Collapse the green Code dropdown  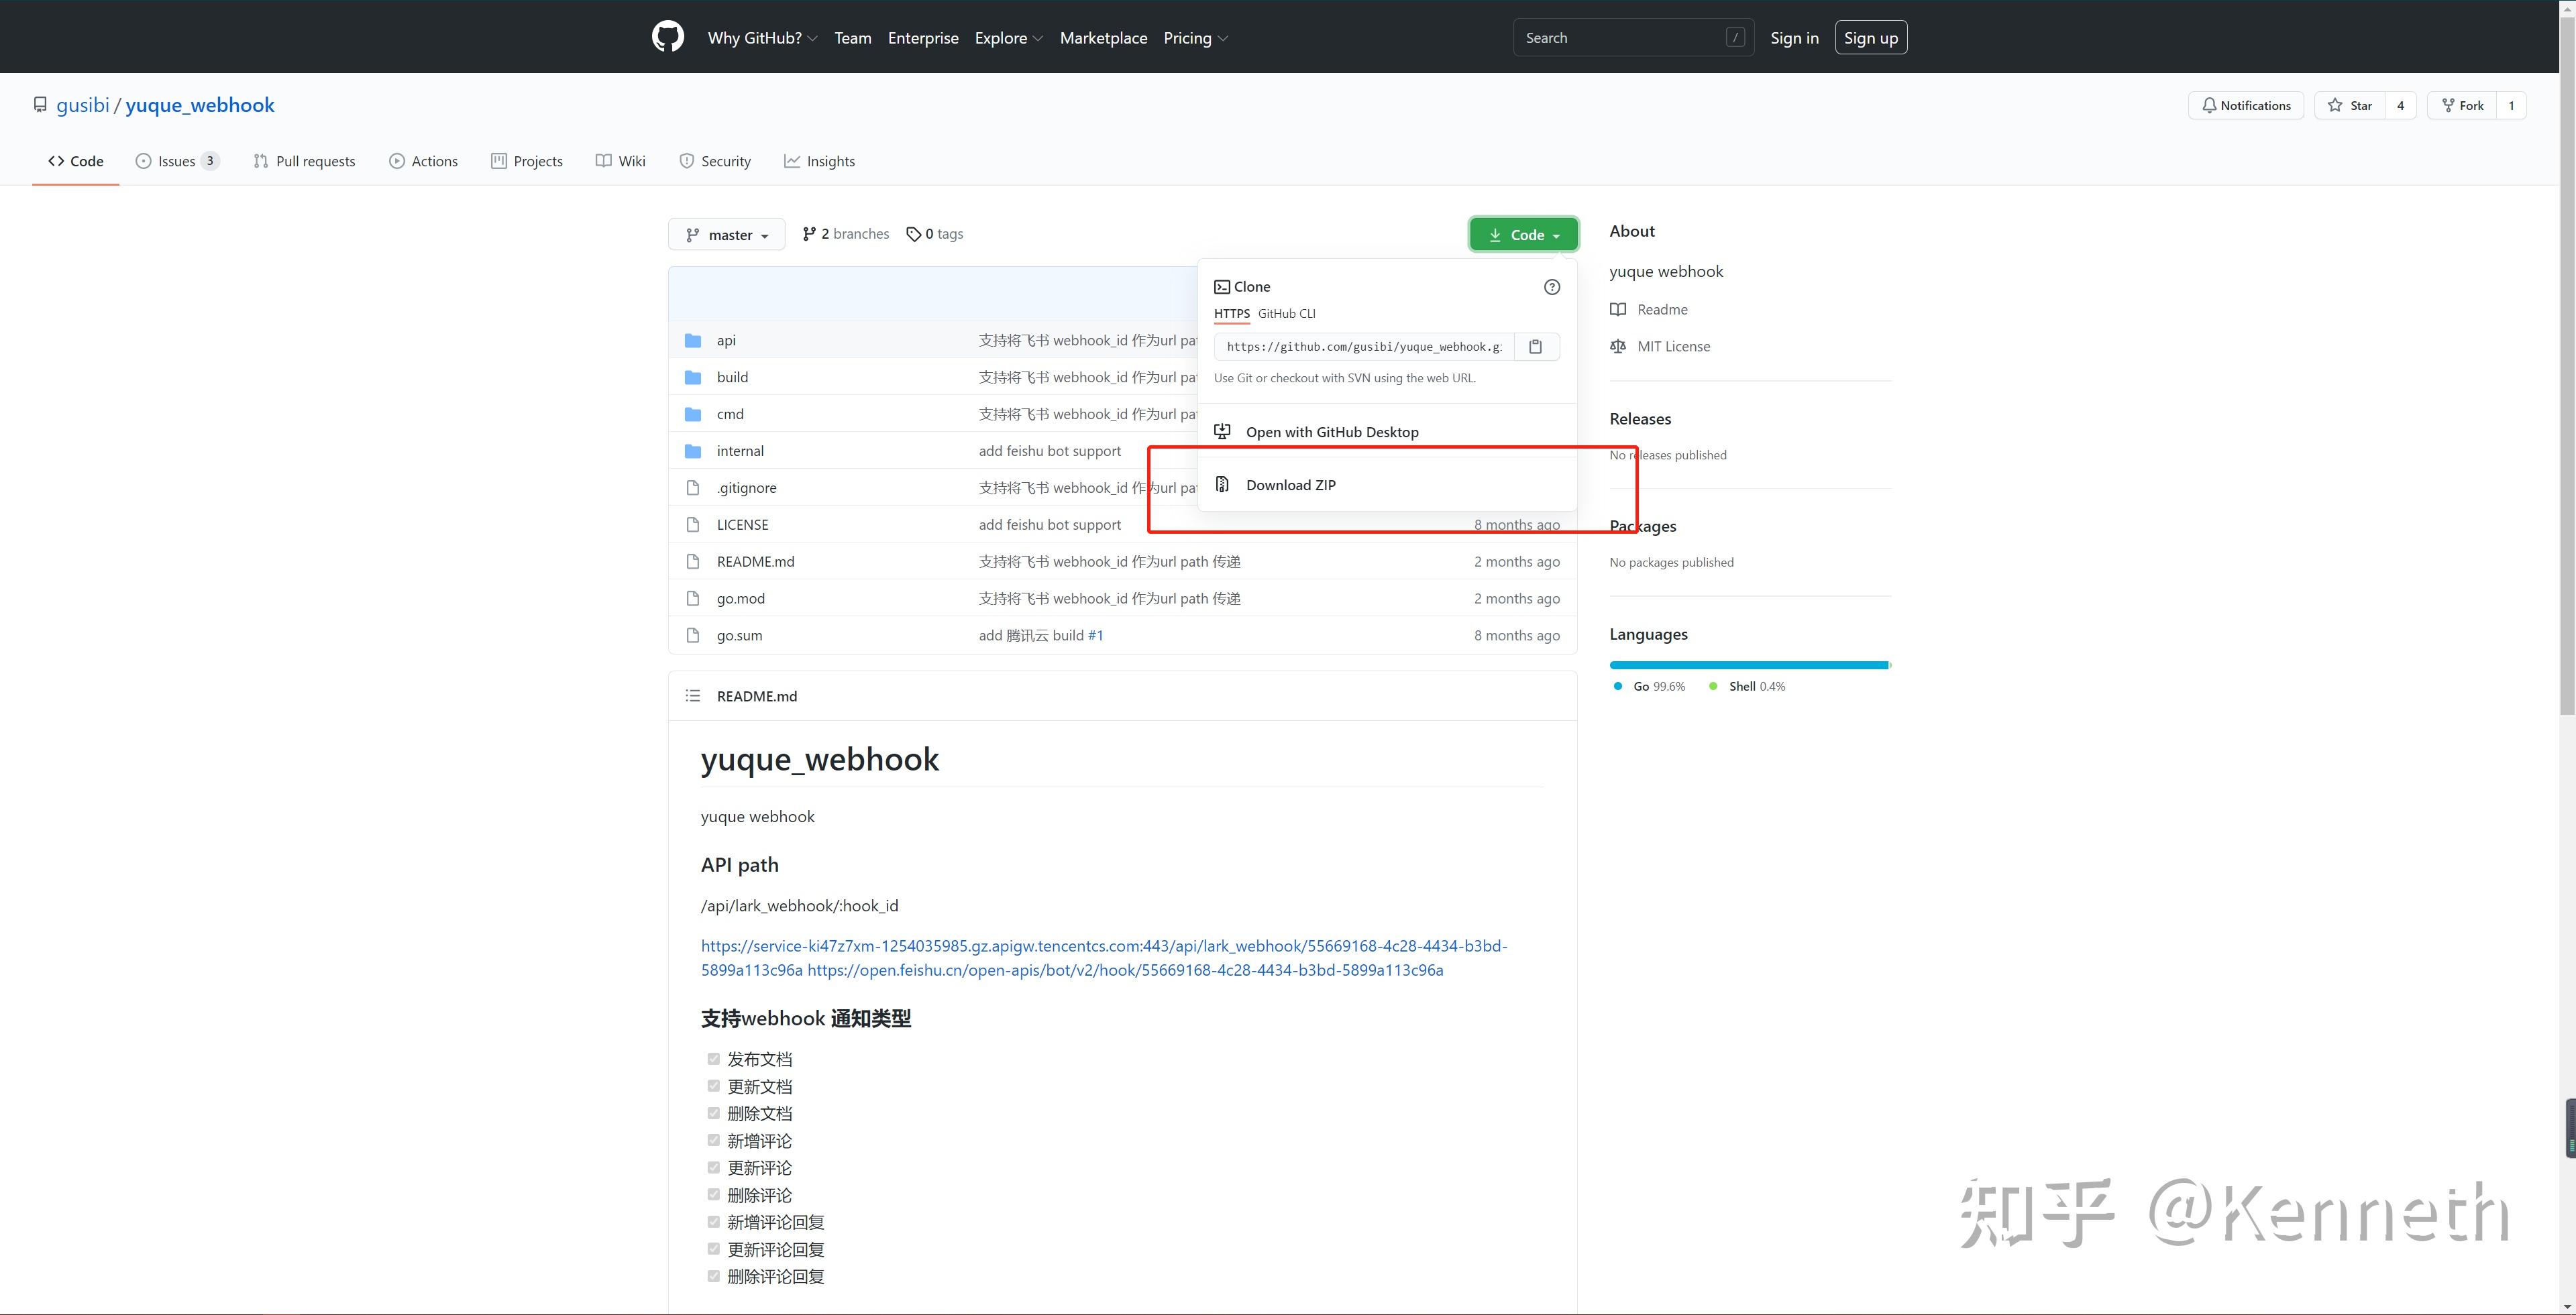(x=1523, y=235)
